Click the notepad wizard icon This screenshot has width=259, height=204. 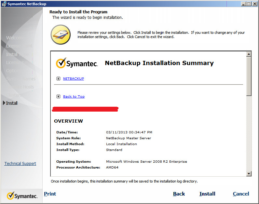[61, 34]
